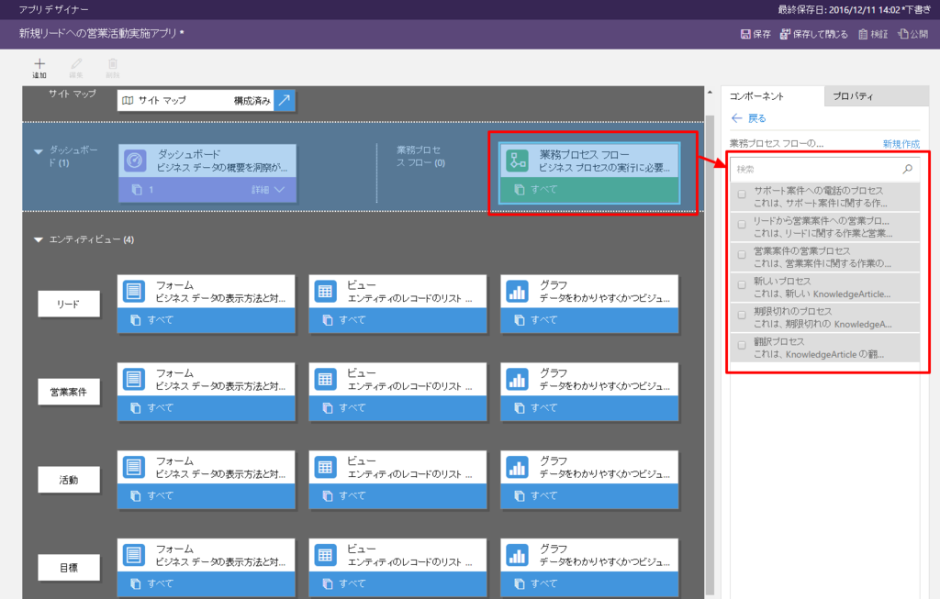Screen dimensions: 940x599
Task: Check 翻訳プロセス checkbox
Action: coord(742,345)
